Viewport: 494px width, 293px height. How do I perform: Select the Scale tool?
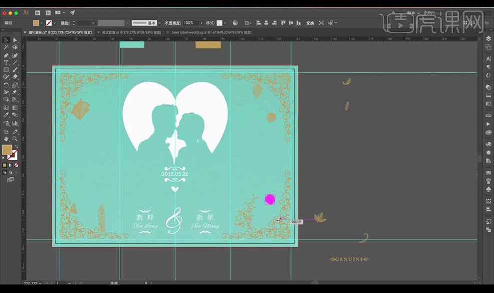(15, 85)
